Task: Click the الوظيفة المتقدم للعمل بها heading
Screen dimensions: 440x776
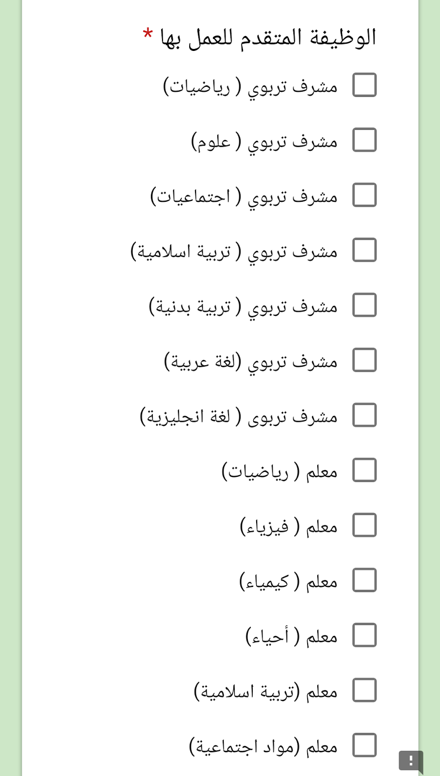Action: pyautogui.click(x=268, y=38)
